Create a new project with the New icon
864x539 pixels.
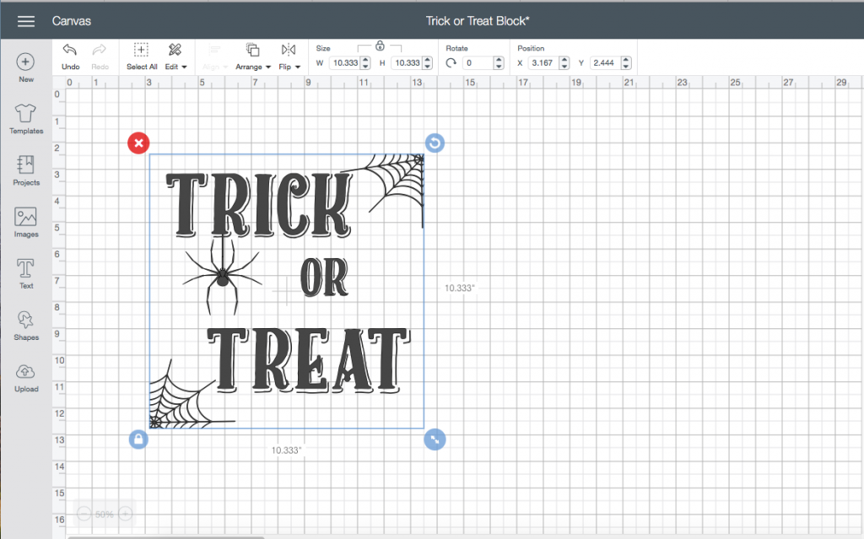(x=25, y=67)
